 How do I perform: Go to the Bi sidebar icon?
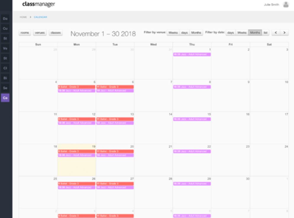[5, 78]
